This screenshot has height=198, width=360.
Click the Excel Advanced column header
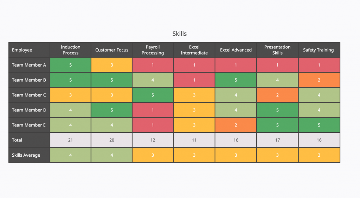236,50
